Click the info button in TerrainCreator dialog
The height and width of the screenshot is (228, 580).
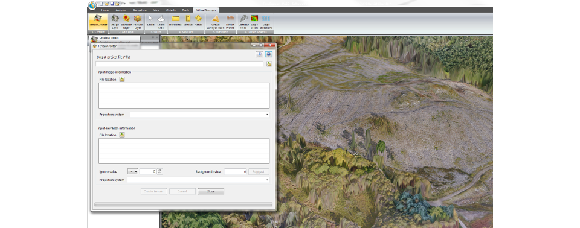260,54
